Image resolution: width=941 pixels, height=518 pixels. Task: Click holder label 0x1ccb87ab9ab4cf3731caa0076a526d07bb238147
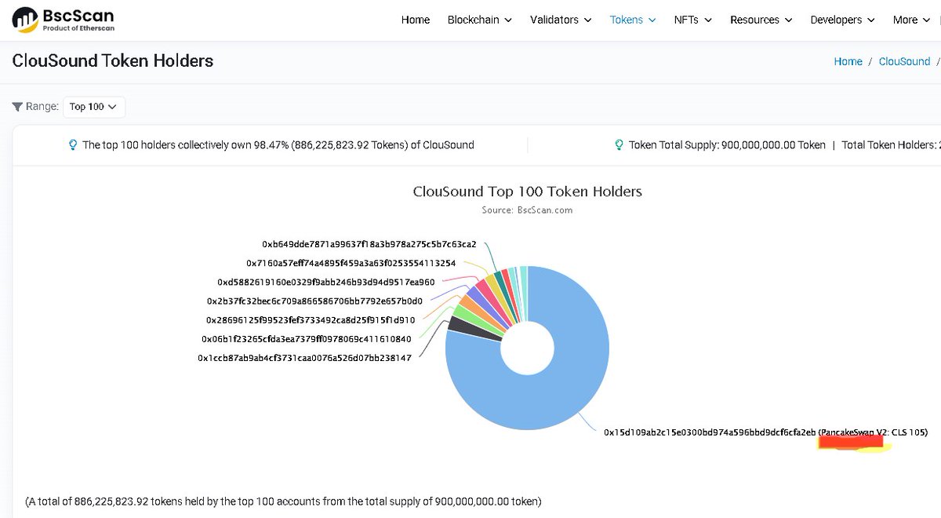tap(304, 358)
